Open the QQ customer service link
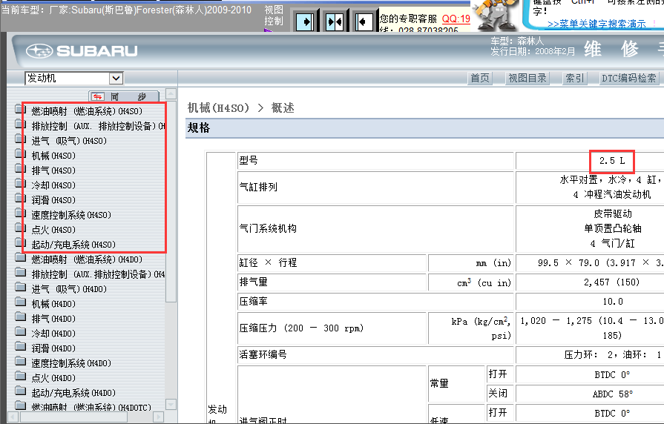 tap(456, 19)
